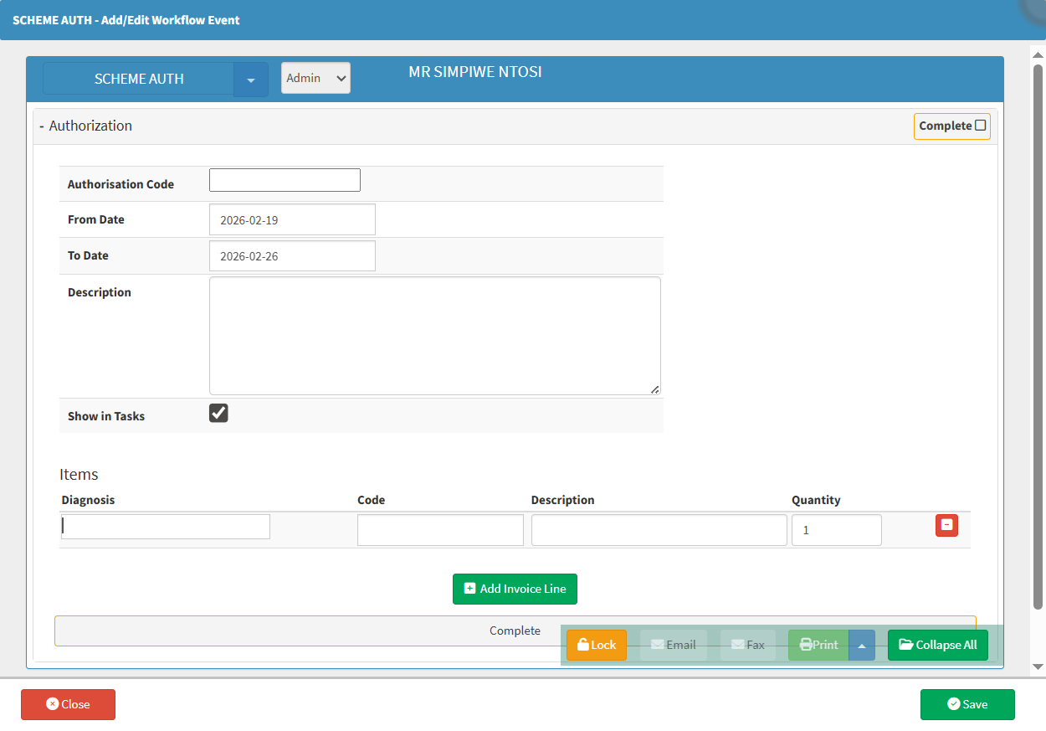Click the Lock button with padlock icon
Image resolution: width=1046 pixels, height=731 pixels.
coord(596,645)
